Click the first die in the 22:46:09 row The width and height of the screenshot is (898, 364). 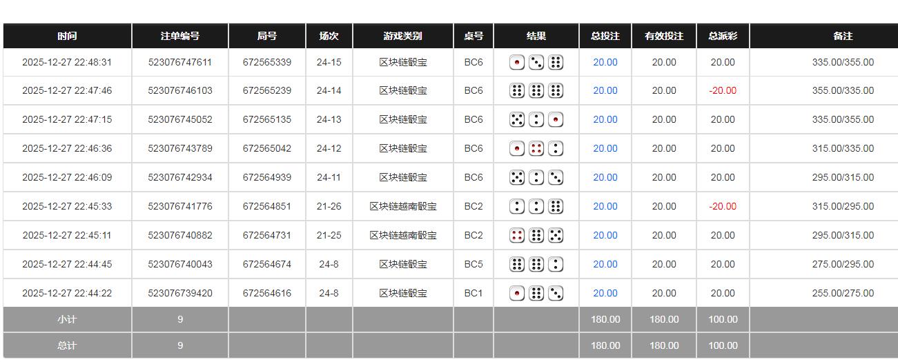(517, 178)
